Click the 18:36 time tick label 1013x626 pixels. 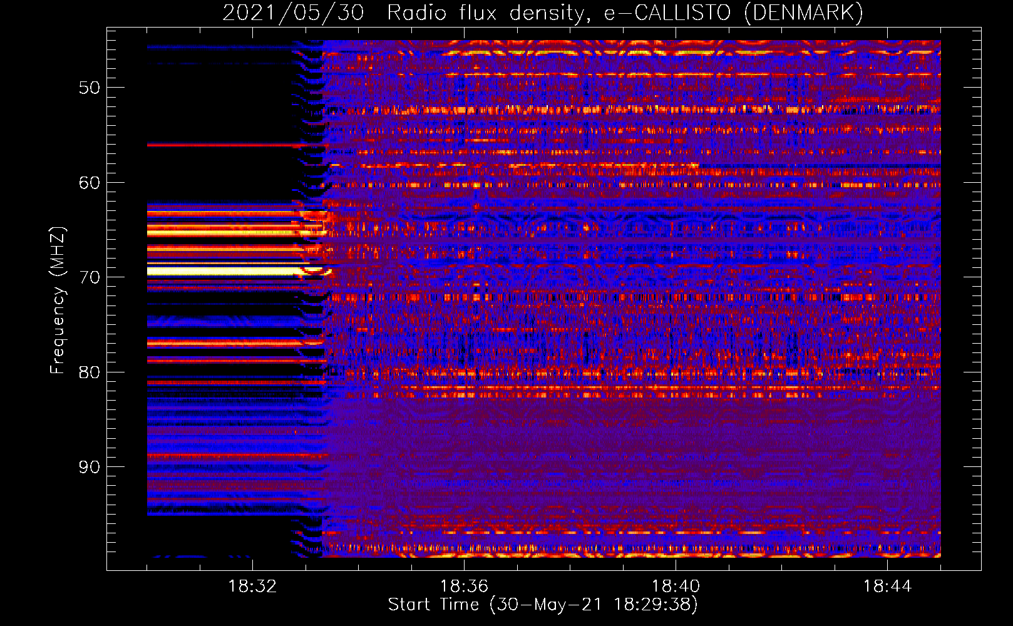click(464, 587)
